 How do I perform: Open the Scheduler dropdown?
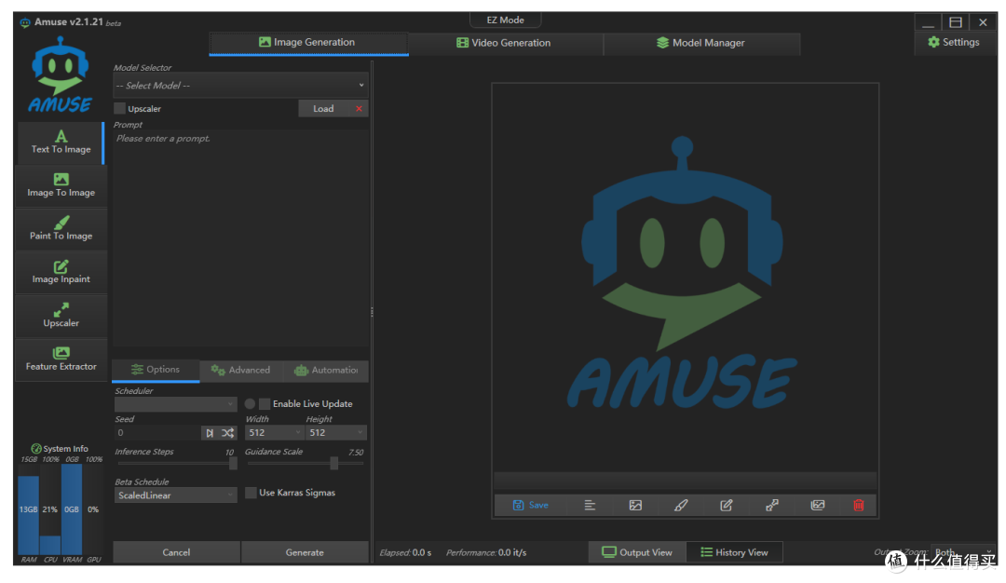[x=175, y=404]
